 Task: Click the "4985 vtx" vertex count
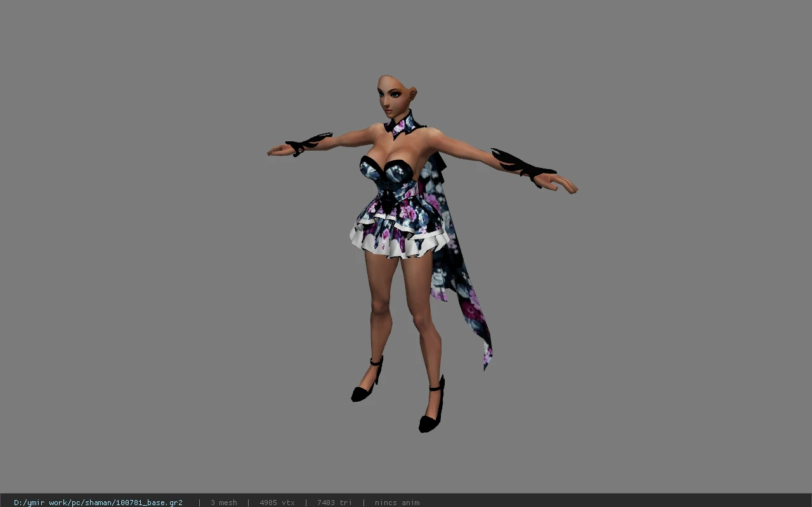(x=277, y=503)
